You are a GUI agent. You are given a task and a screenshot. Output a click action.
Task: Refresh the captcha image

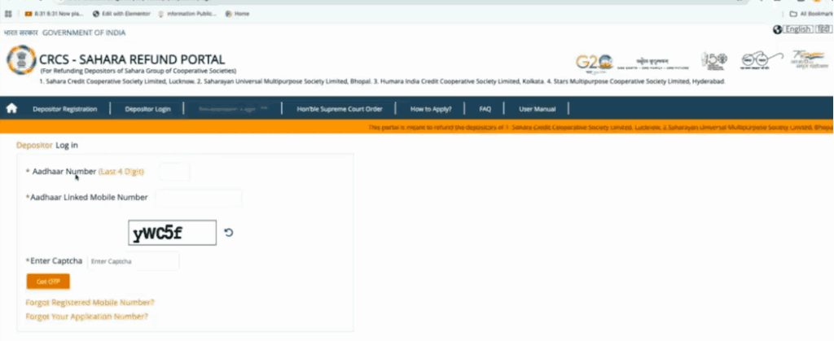pyautogui.click(x=229, y=233)
